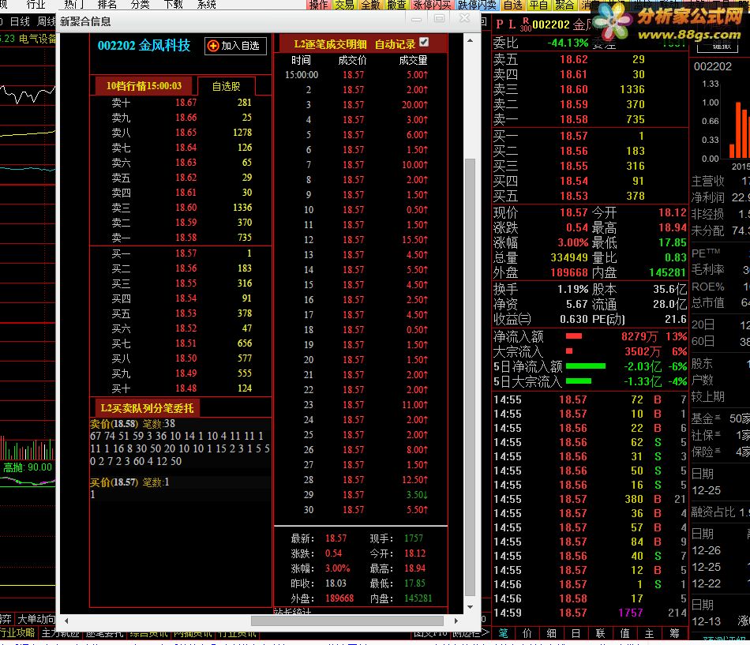The width and height of the screenshot is (750, 645).
Task: Open the 热门 menu
Action: click(x=74, y=4)
